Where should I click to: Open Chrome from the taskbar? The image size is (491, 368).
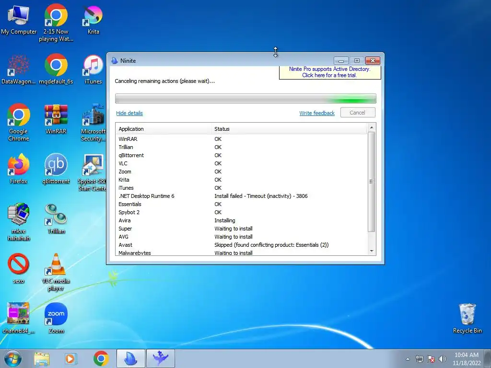tap(101, 358)
